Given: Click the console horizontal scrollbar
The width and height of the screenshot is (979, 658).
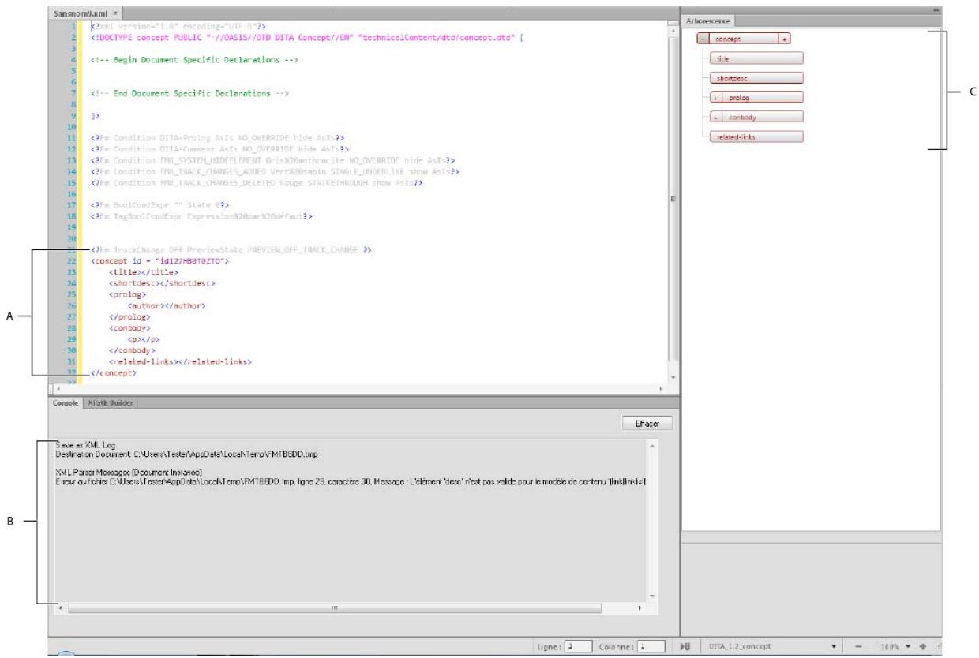Looking at the screenshot, I should [x=336, y=608].
